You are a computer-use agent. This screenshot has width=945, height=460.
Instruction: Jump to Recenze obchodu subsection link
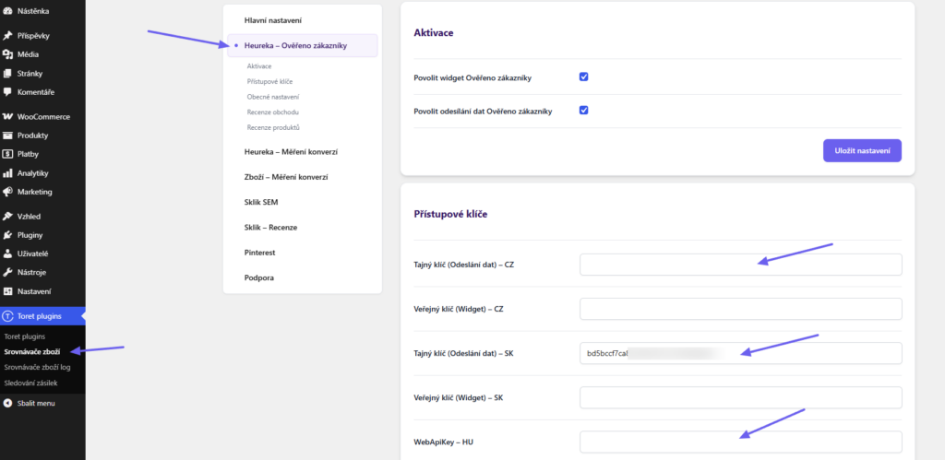point(273,112)
